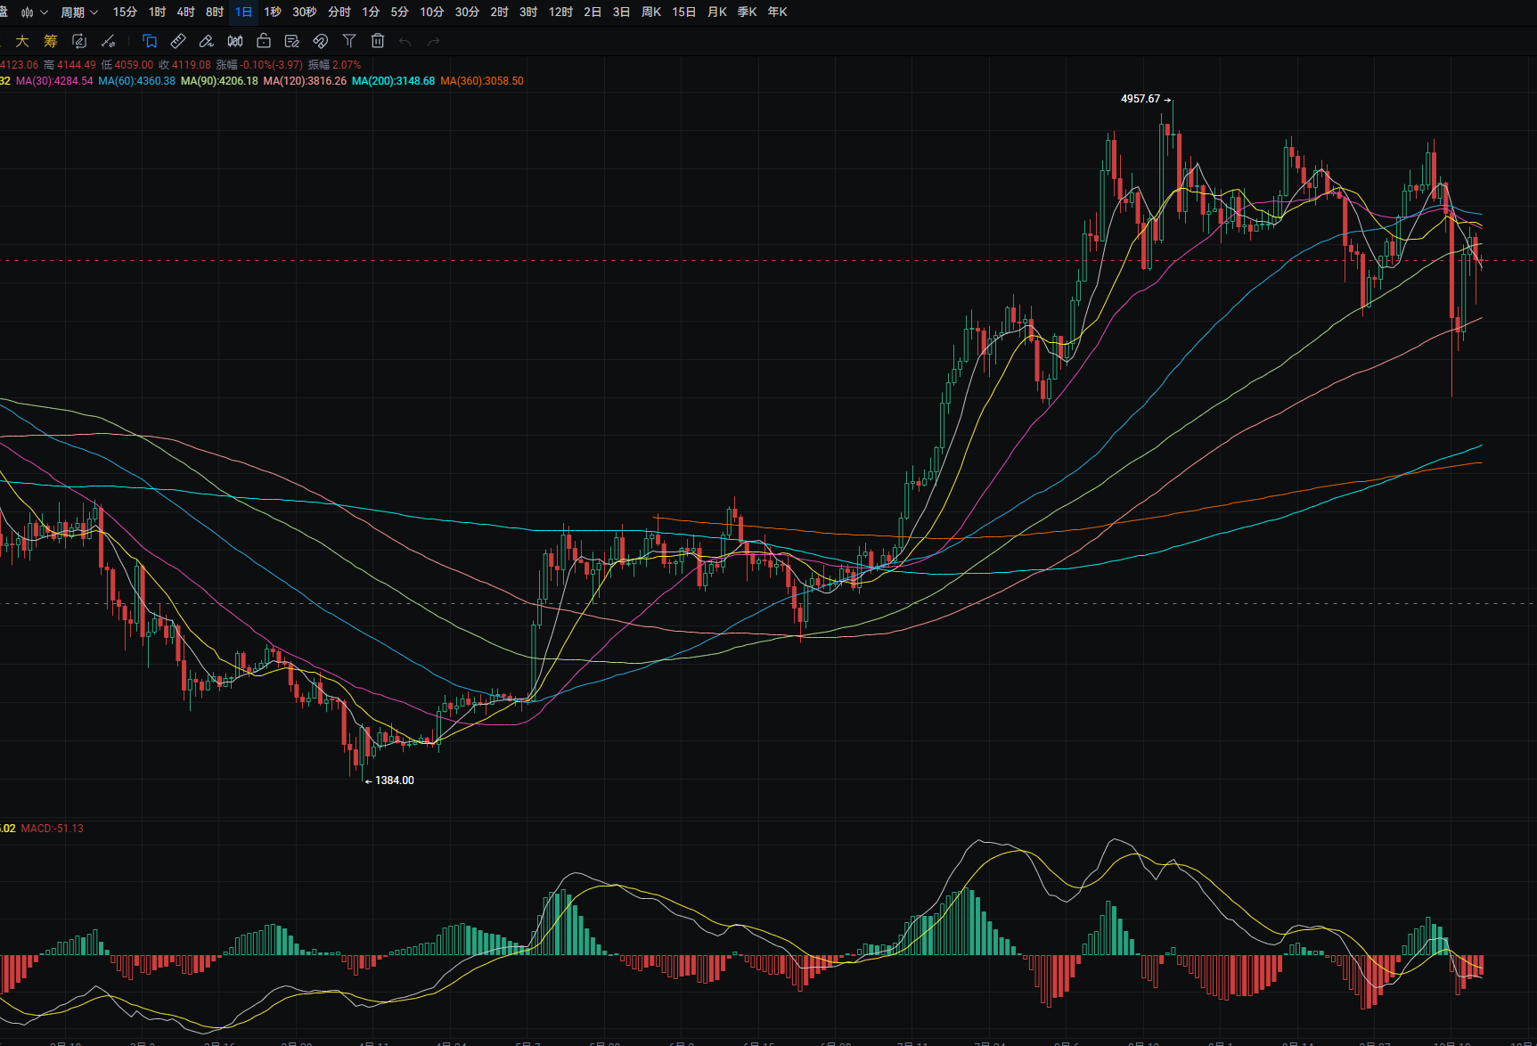Select the pencil drawing tool
The image size is (1537, 1046).
pos(207,41)
